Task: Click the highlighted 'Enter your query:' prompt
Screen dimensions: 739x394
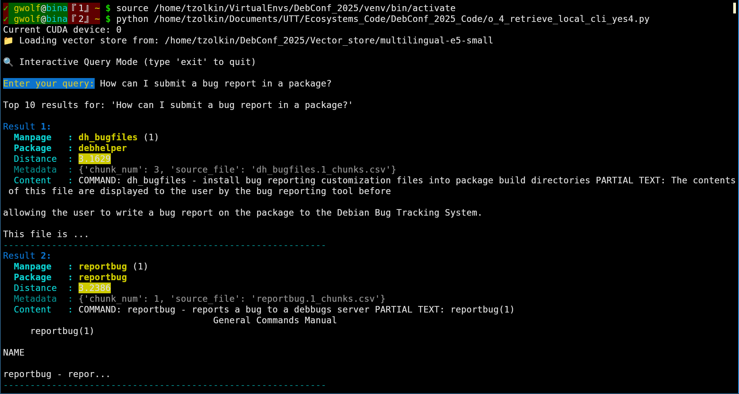Action: point(49,83)
